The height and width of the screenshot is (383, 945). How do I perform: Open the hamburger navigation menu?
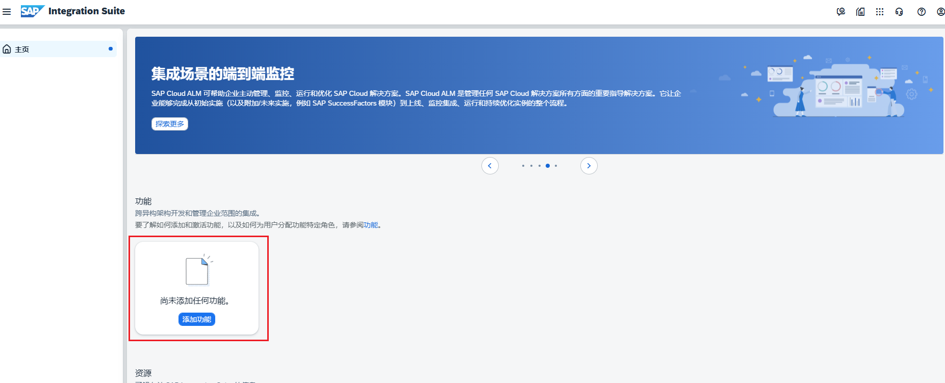click(x=7, y=11)
